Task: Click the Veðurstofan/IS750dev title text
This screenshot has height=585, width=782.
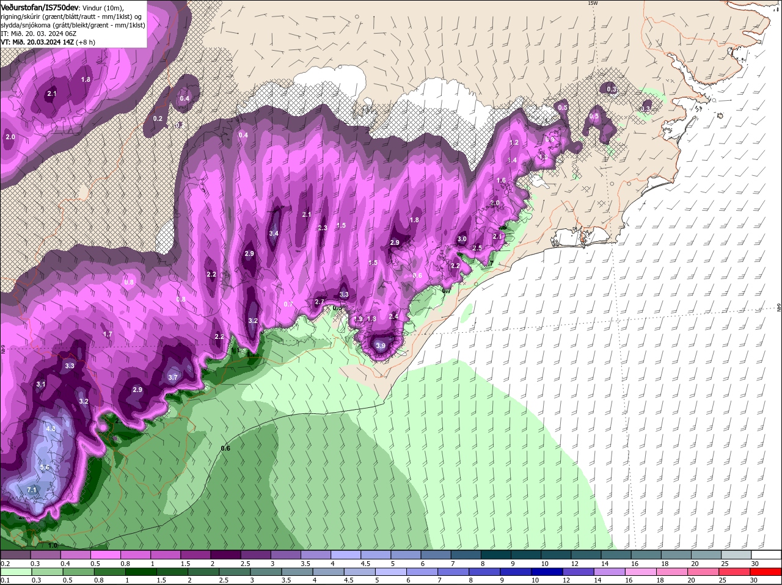Action: tap(40, 7)
